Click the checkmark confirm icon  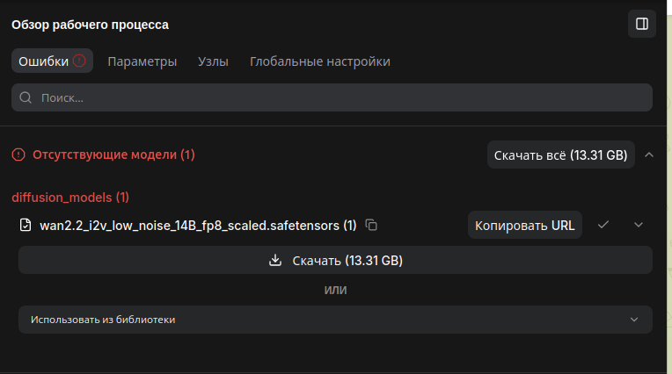[603, 225]
